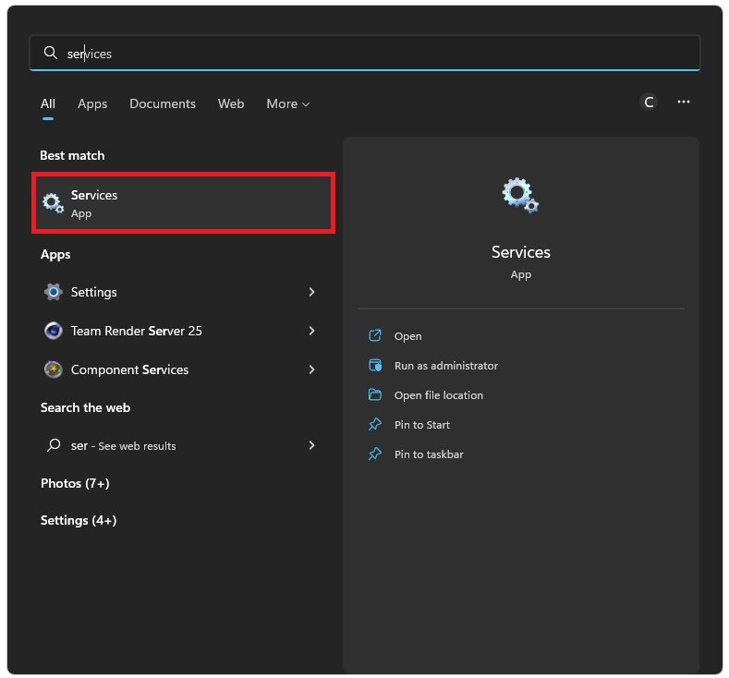Screen dimensions: 729x678
Task: Click the Settings gear icon under Apps
Action: (x=54, y=292)
